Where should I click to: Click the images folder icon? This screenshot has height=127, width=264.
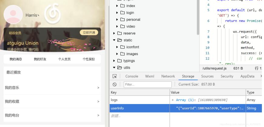tap(123, 54)
